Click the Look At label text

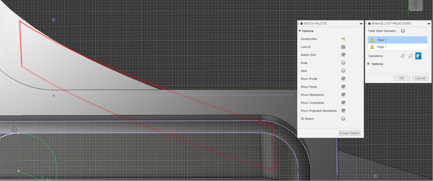[305, 47]
